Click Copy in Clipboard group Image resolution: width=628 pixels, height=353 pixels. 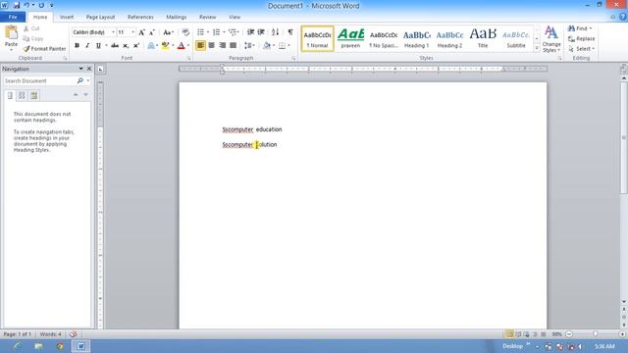32,38
